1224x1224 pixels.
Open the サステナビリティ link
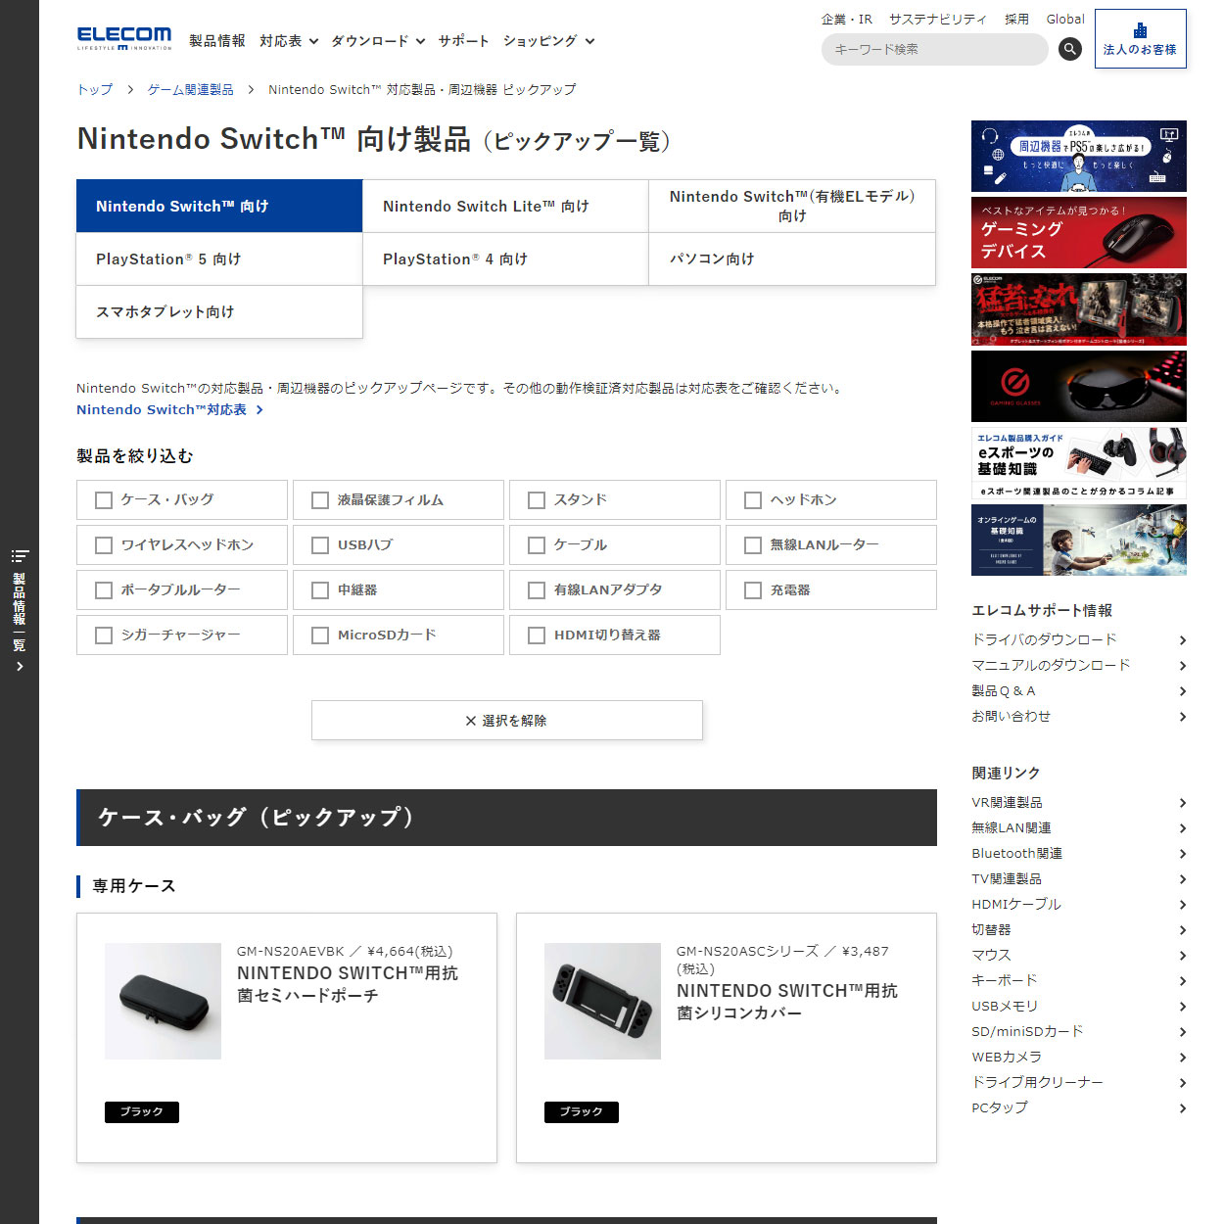(938, 20)
